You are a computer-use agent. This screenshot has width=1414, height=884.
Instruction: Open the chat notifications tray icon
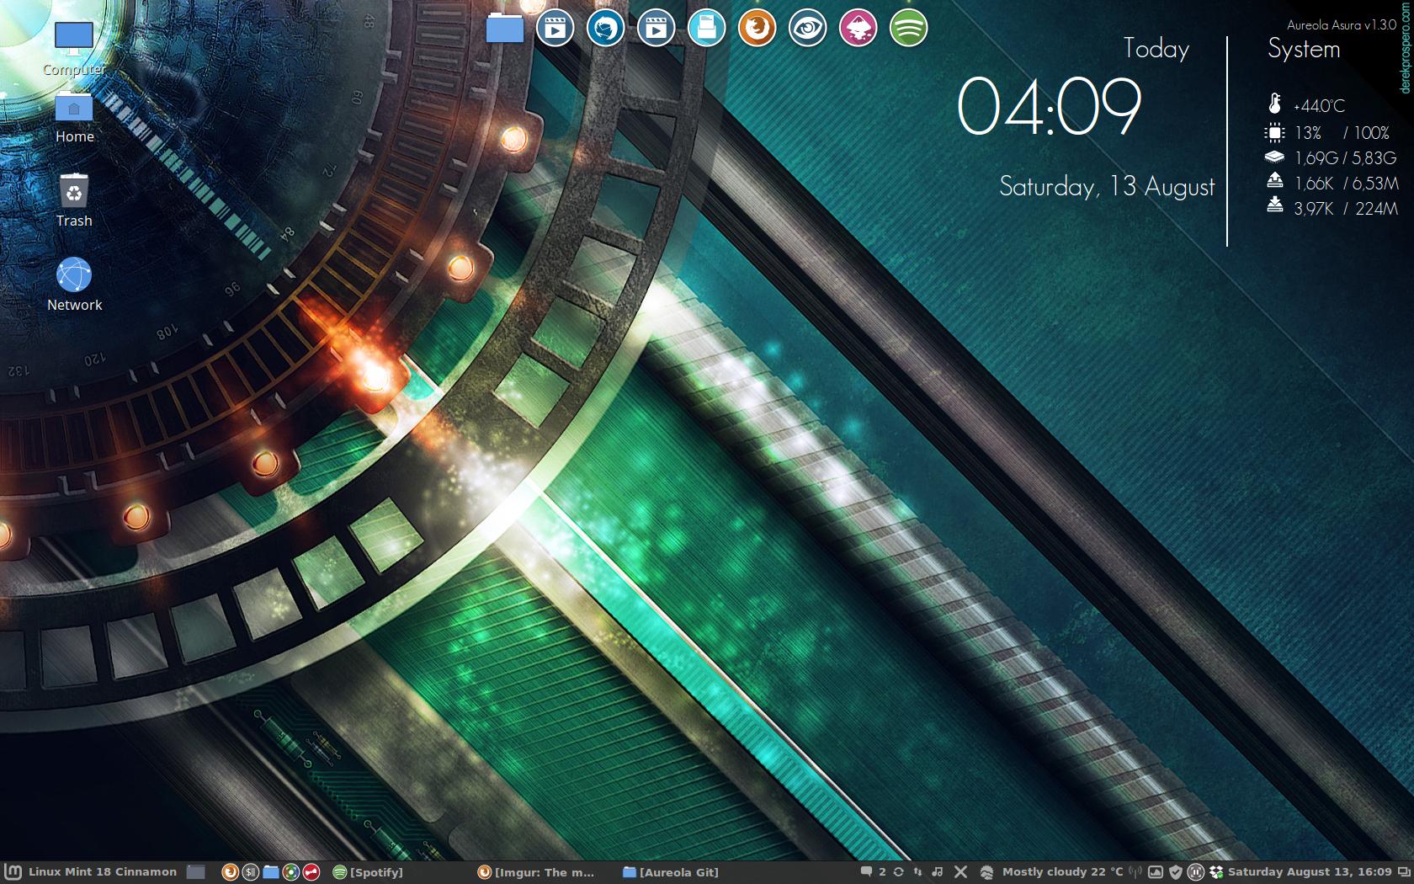pyautogui.click(x=866, y=872)
